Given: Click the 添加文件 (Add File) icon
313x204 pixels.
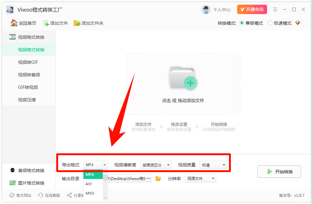Looking at the screenshot, I should [x=46, y=23].
